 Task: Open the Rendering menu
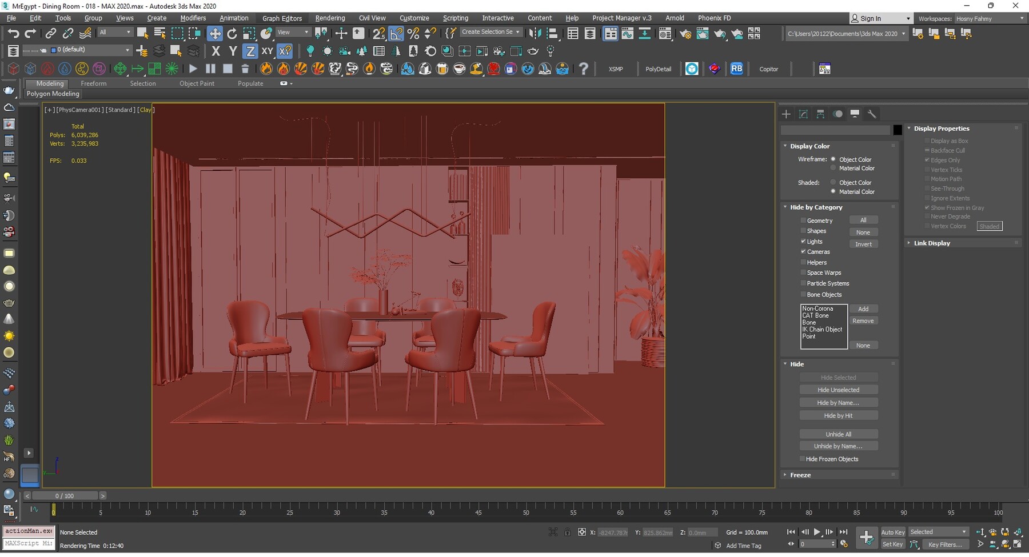click(x=330, y=18)
